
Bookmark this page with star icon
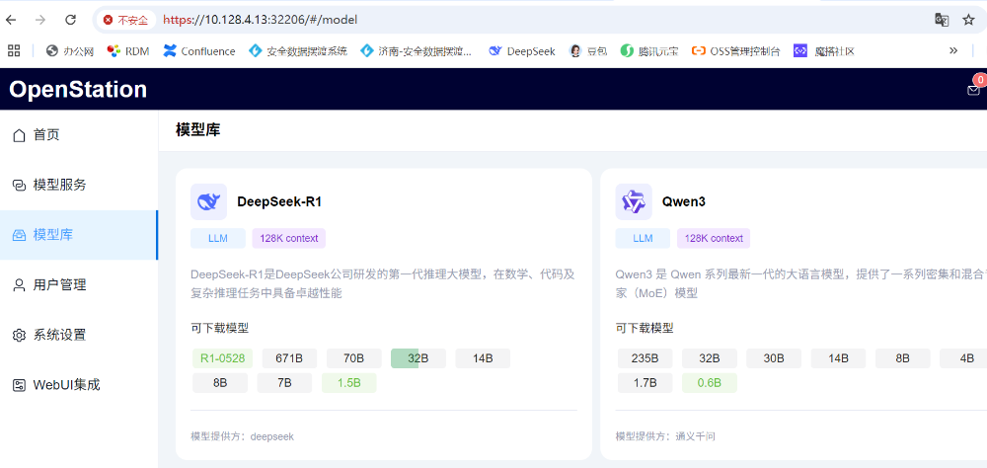968,20
